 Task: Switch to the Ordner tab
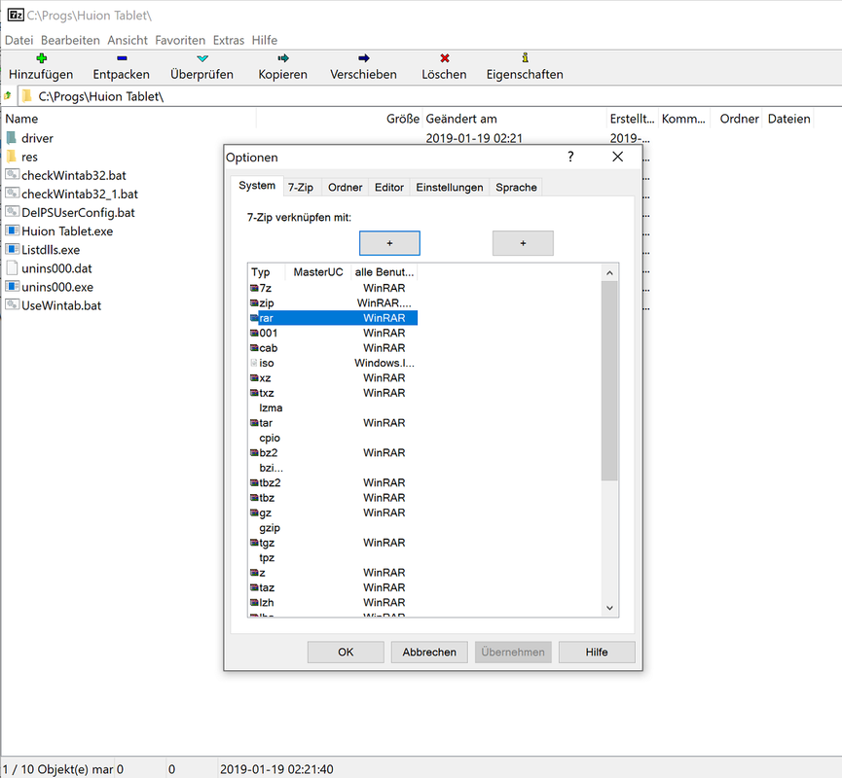(346, 188)
